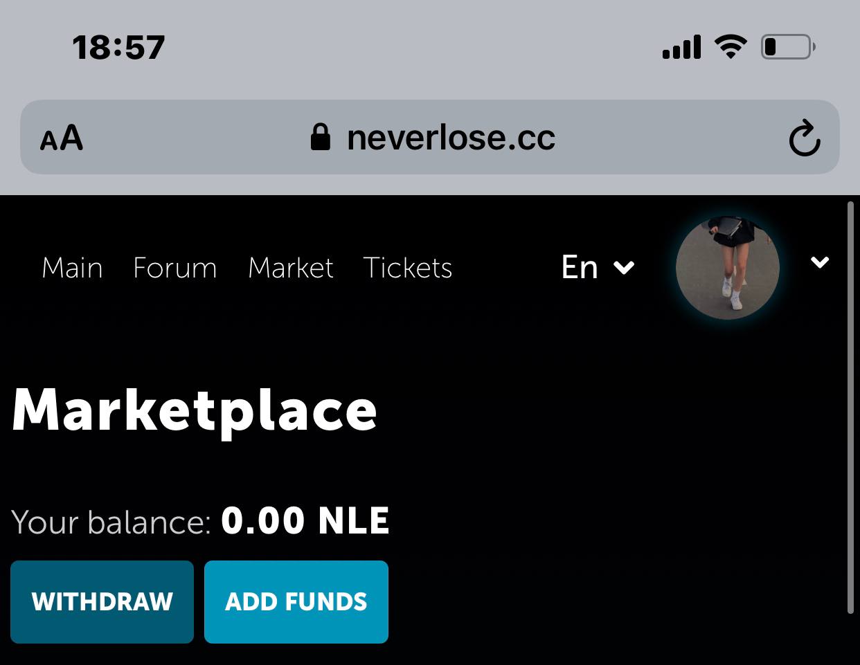Image resolution: width=860 pixels, height=665 pixels.
Task: Open the profile avatar picture
Action: [727, 267]
